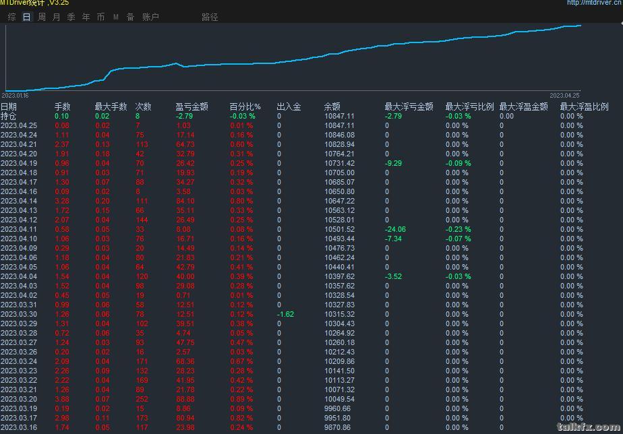This screenshot has width=623, height=434.
Task: Click the 9960.66 balance value
Action: (x=337, y=408)
